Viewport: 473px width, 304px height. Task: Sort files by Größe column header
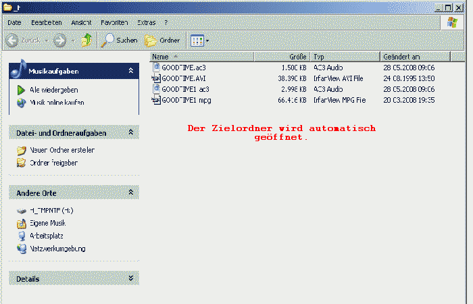(298, 57)
